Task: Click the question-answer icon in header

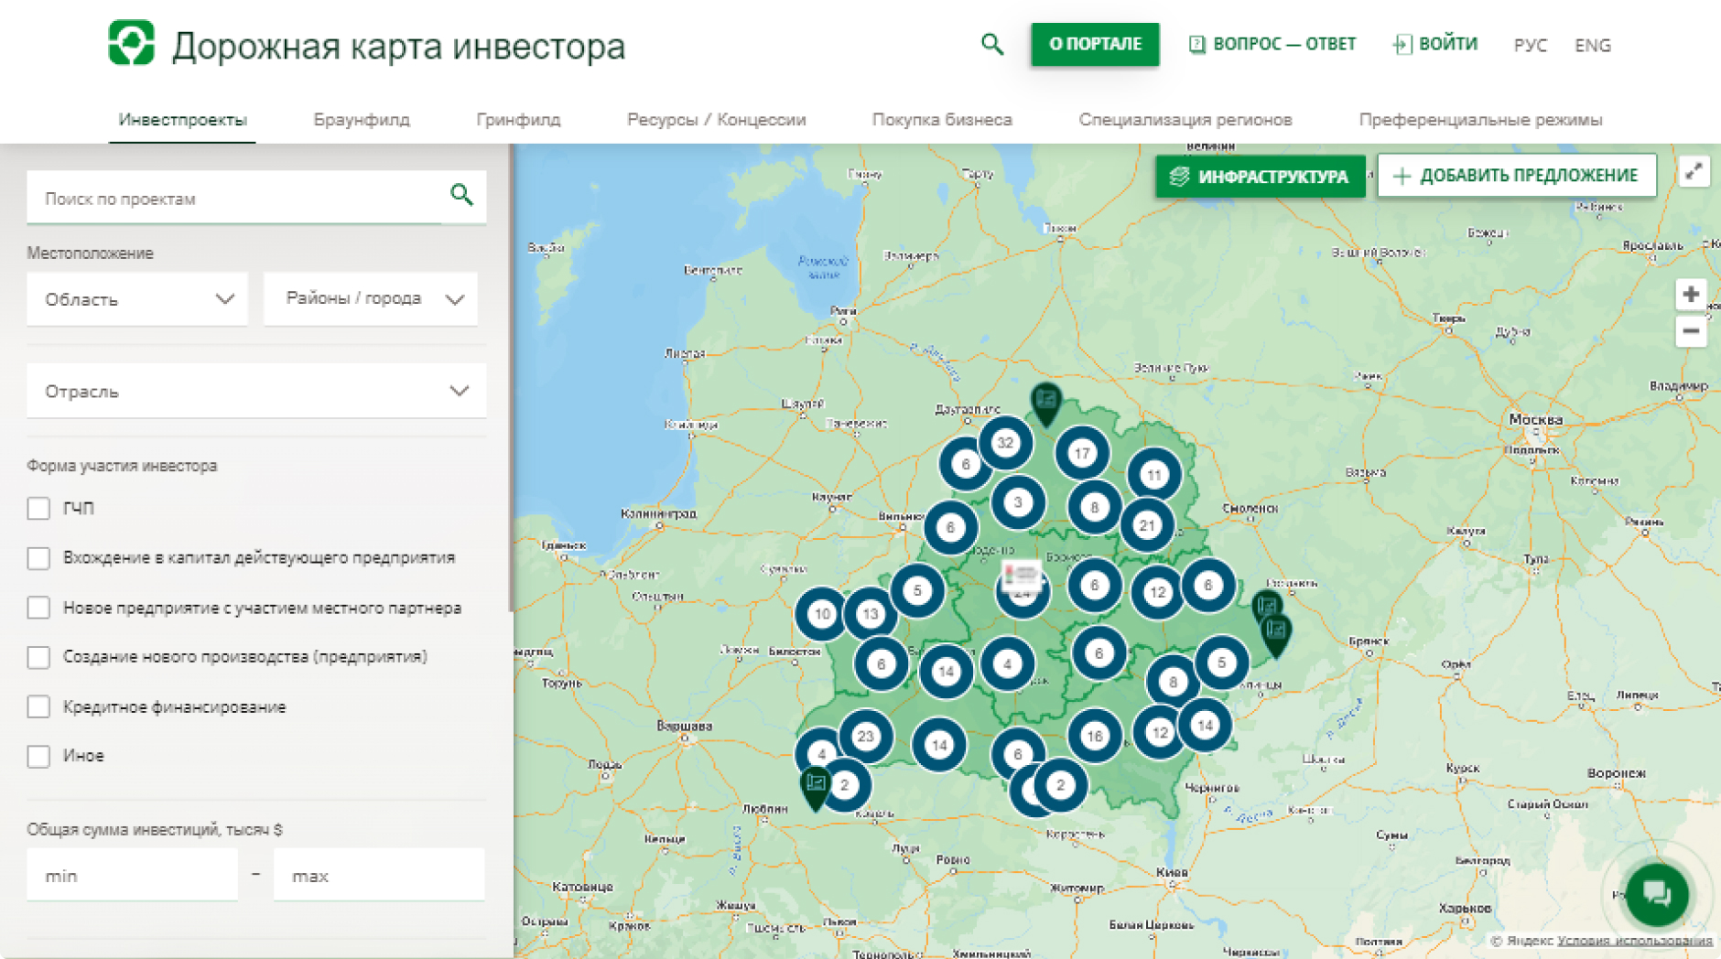Action: point(1196,44)
